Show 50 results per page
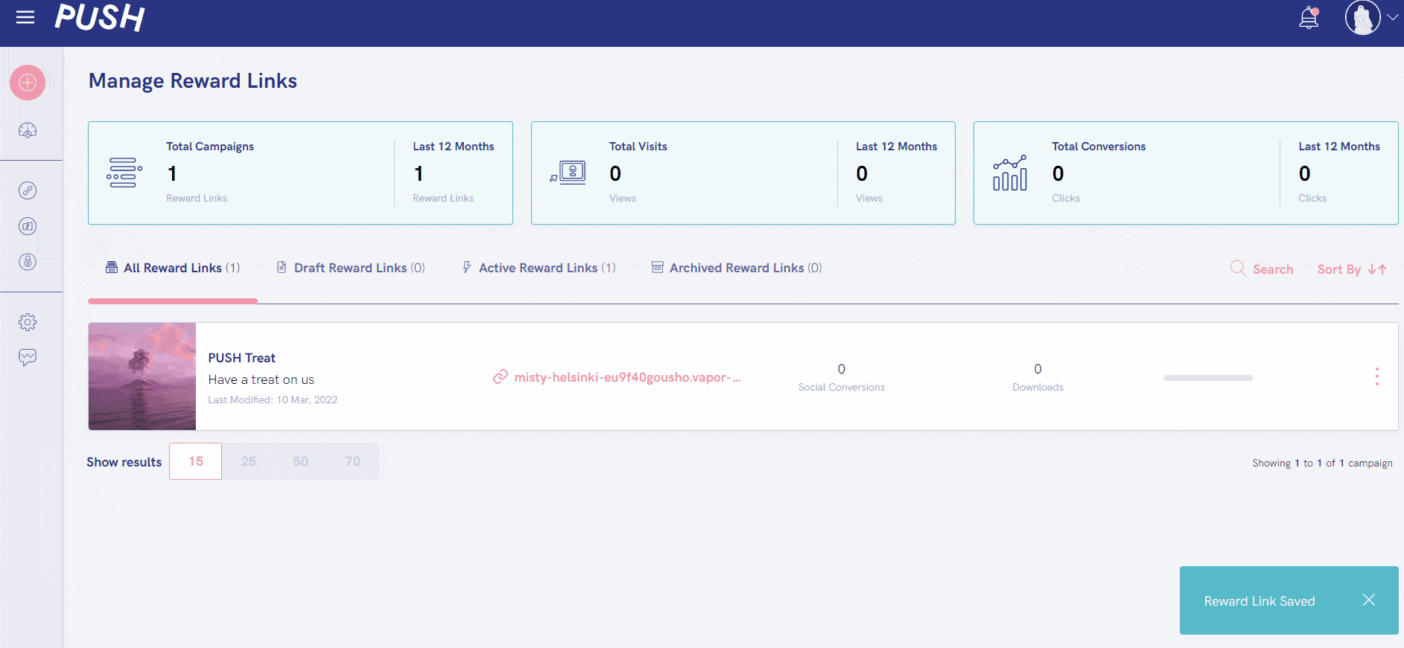The width and height of the screenshot is (1404, 648). 300,461
